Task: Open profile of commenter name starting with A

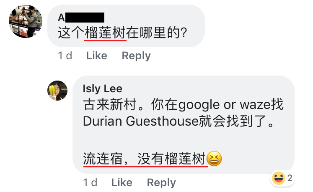Action: 81,18
